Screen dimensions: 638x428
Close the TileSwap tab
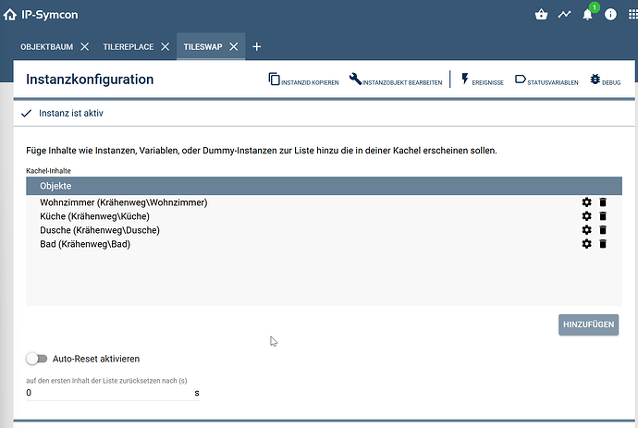[x=234, y=46]
